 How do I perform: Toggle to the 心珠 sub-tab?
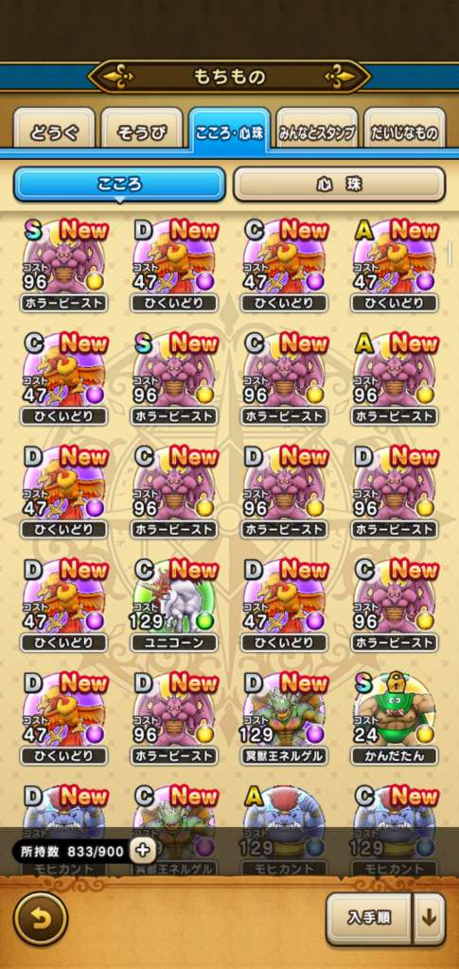[339, 185]
